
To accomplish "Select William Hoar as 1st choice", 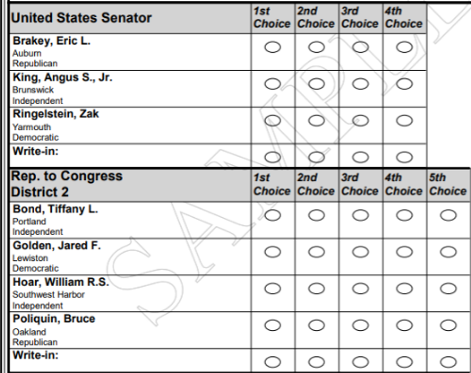I will 273,288.
